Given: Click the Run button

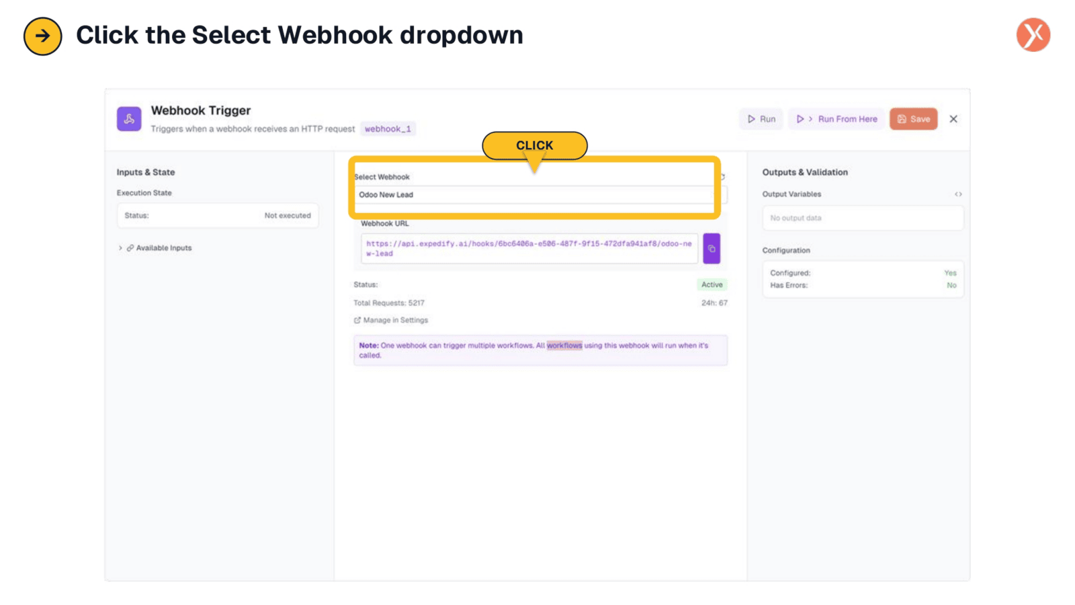Looking at the screenshot, I should pos(761,119).
